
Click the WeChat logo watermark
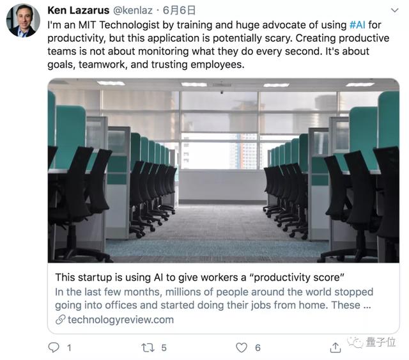[355, 342]
